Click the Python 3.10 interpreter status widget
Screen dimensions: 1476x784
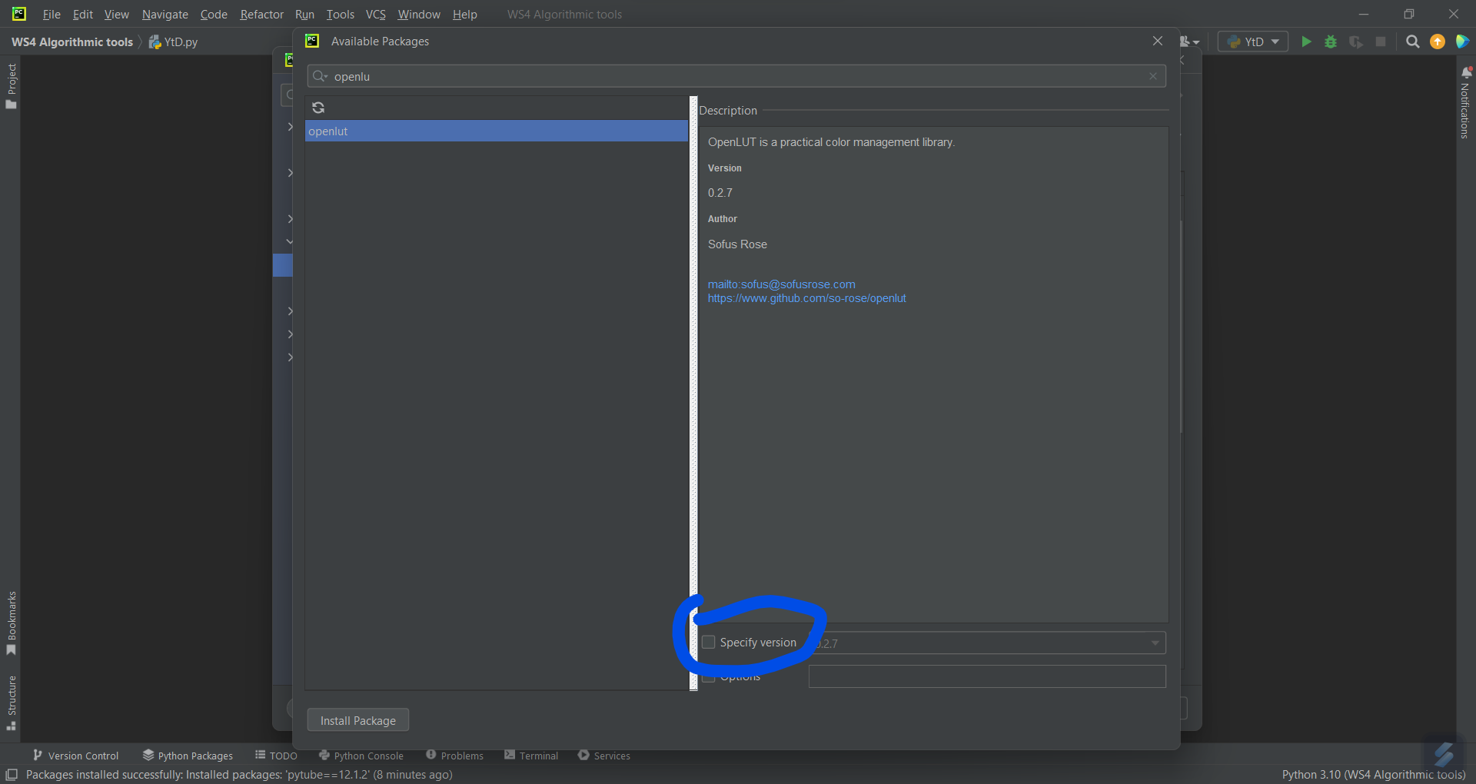click(x=1374, y=775)
